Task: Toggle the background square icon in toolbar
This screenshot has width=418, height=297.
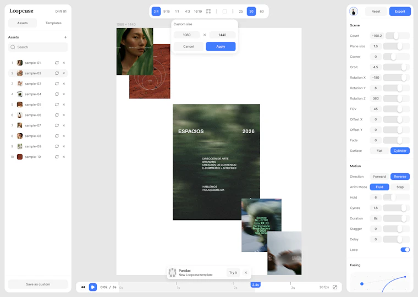Action: [x=225, y=11]
